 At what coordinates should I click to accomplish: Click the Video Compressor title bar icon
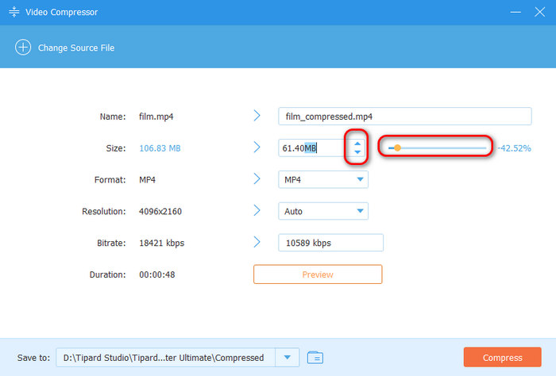coord(14,12)
